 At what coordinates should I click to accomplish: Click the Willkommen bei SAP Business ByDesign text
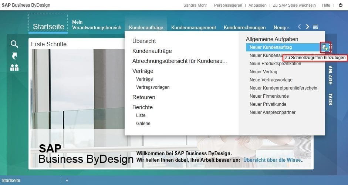point(184,153)
